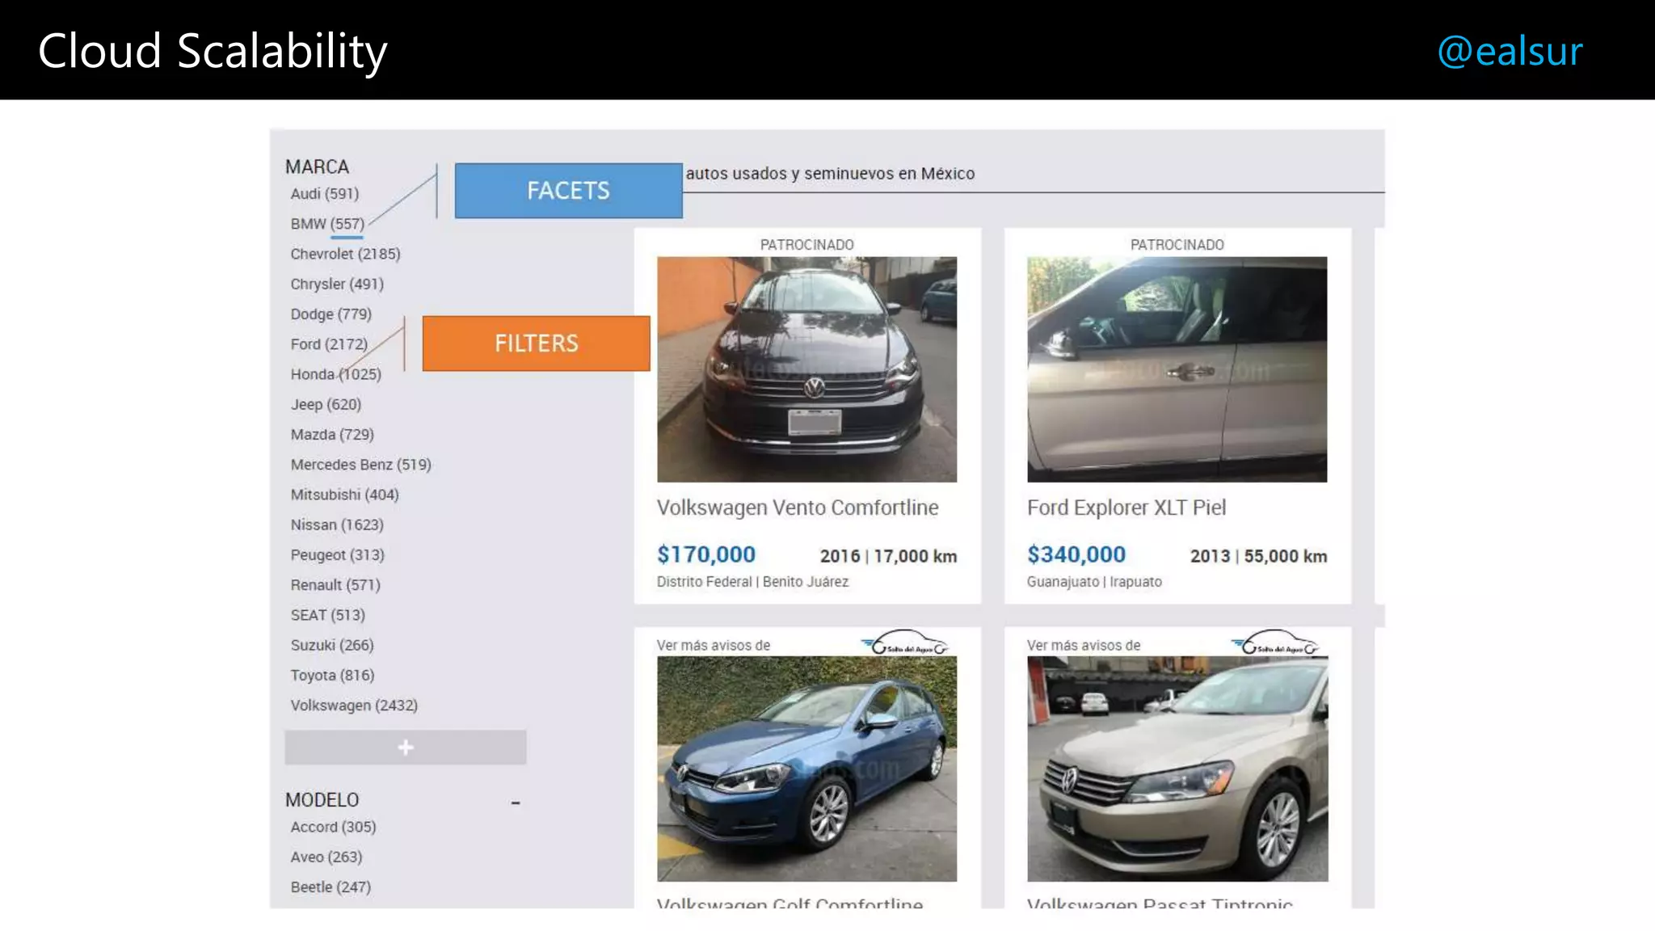This screenshot has height=931, width=1655.
Task: Click the MARCA section heading
Action: [x=317, y=166]
